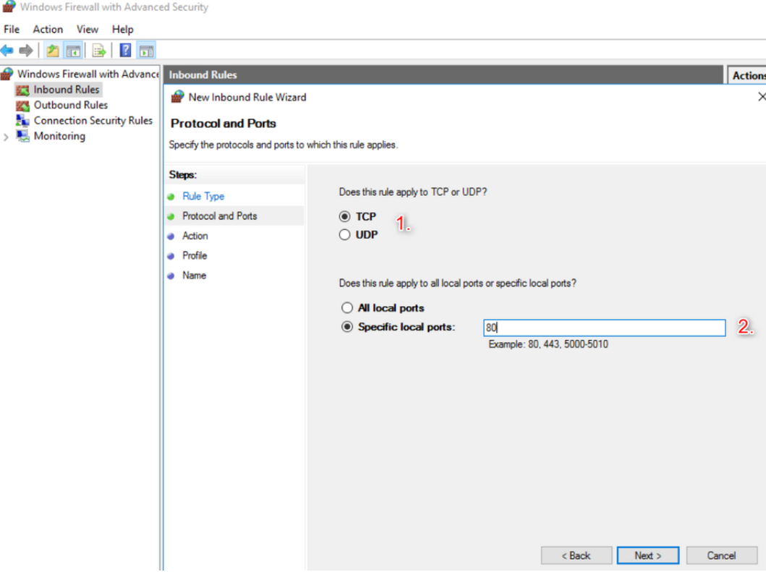
Task: Open the View menu
Action: pos(87,30)
